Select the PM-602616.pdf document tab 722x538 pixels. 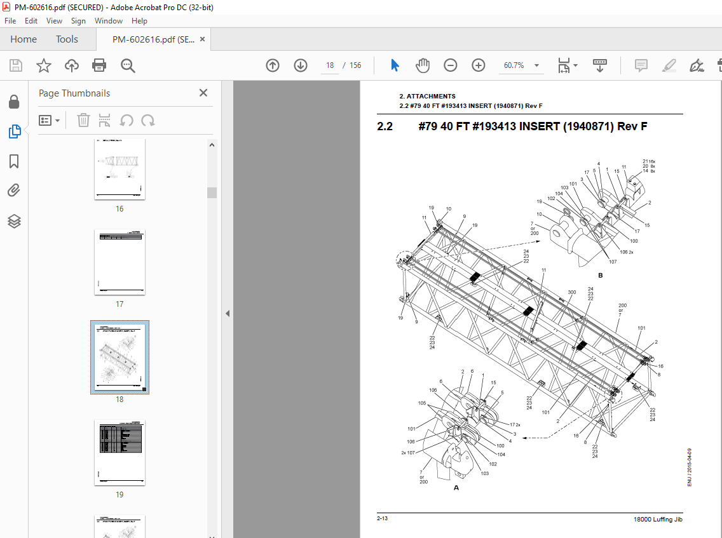(153, 39)
